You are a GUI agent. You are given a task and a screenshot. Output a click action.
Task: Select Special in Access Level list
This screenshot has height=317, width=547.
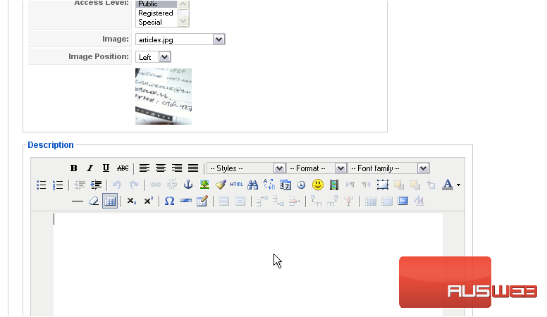[150, 22]
